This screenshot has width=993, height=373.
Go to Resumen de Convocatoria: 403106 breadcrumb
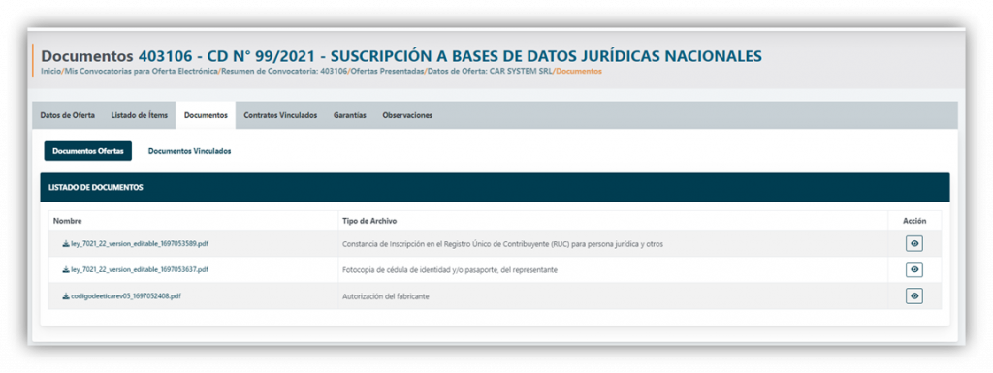(284, 72)
